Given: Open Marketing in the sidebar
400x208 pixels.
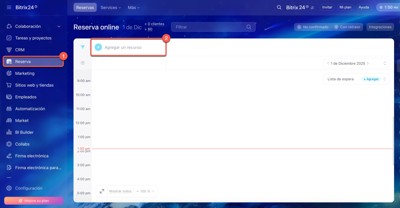Looking at the screenshot, I should [x=25, y=73].
